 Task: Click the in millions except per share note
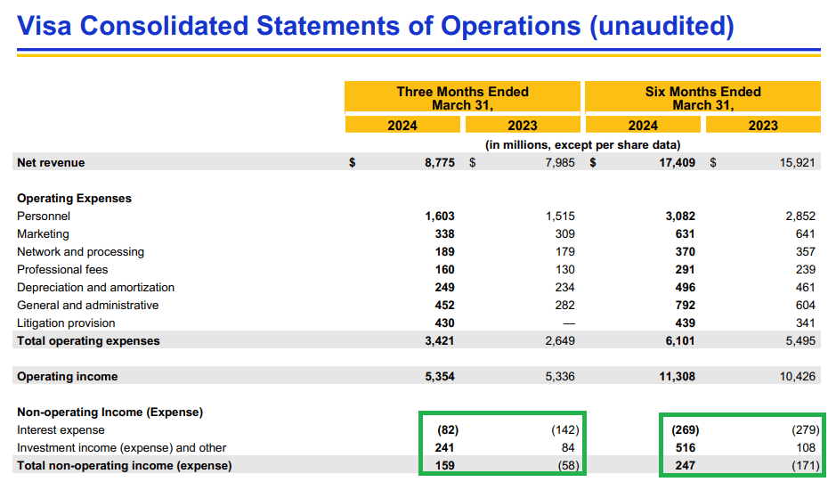[x=583, y=144]
